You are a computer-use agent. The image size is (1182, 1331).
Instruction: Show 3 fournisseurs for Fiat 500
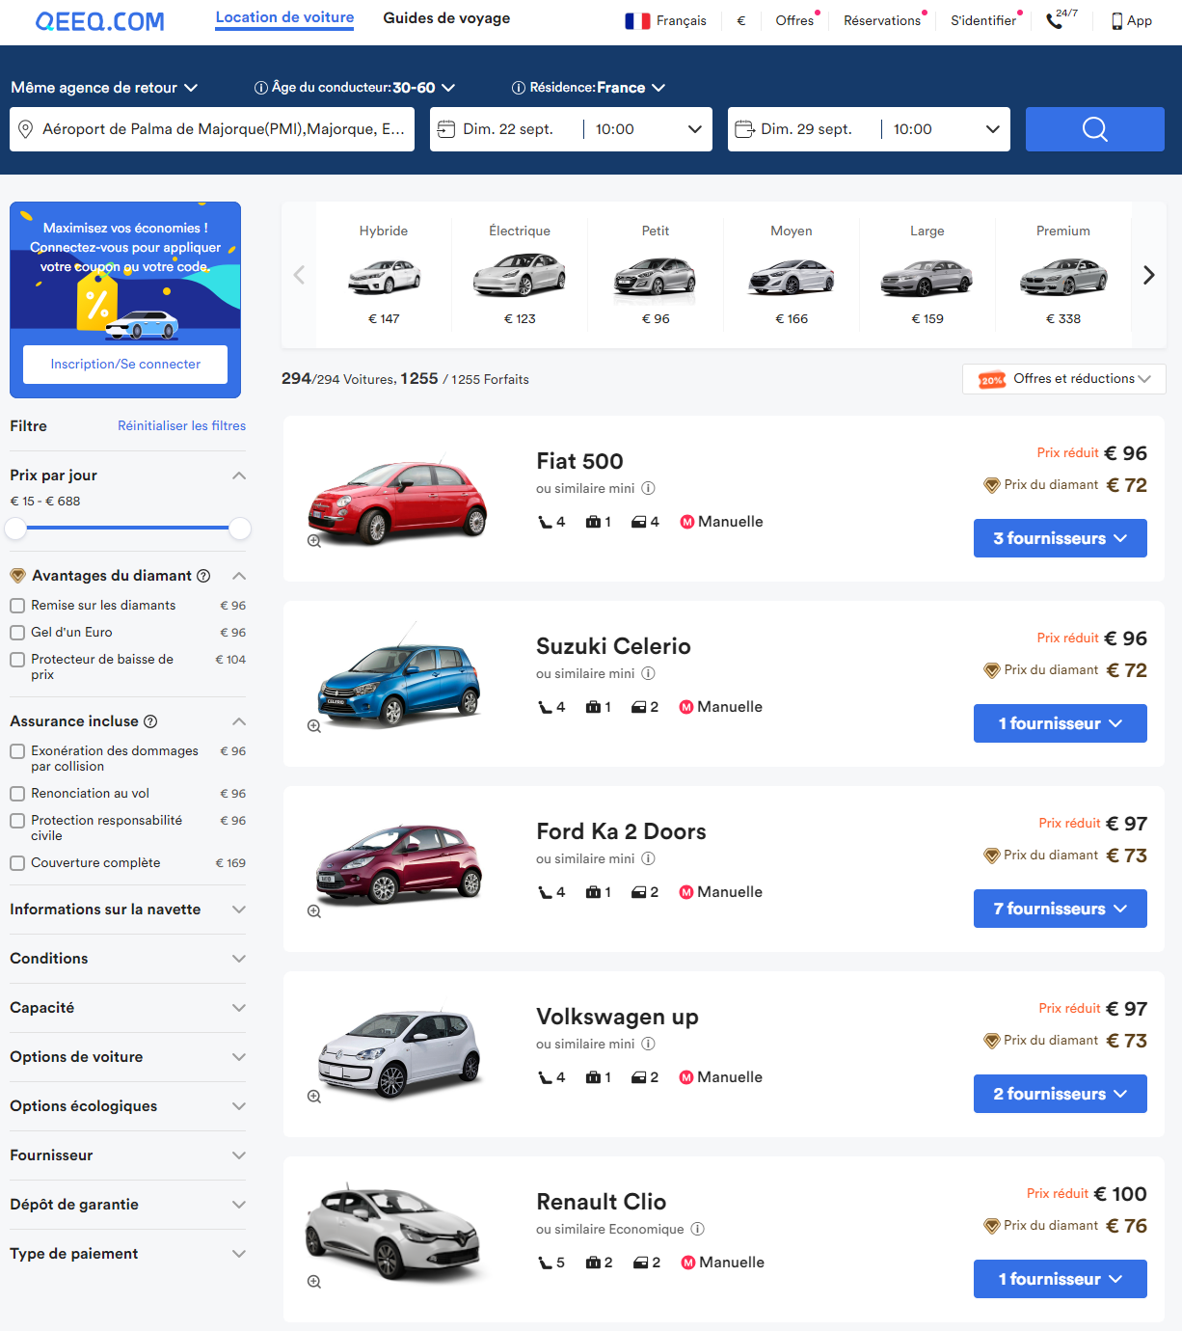[x=1061, y=538]
